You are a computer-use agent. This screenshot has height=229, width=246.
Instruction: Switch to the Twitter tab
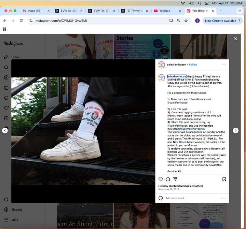click(135, 11)
